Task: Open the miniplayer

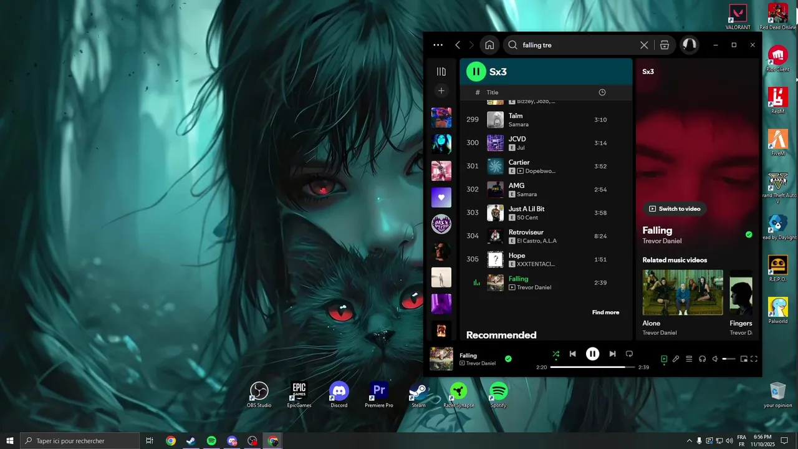Action: pos(743,359)
